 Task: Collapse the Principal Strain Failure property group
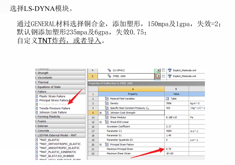[101, 145]
